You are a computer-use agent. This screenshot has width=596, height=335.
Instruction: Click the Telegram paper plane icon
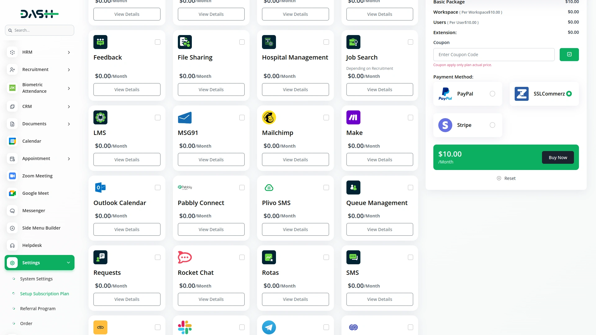pyautogui.click(x=269, y=327)
